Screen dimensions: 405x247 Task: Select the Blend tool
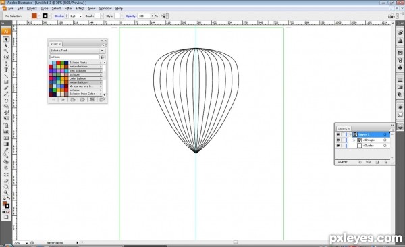[6, 156]
